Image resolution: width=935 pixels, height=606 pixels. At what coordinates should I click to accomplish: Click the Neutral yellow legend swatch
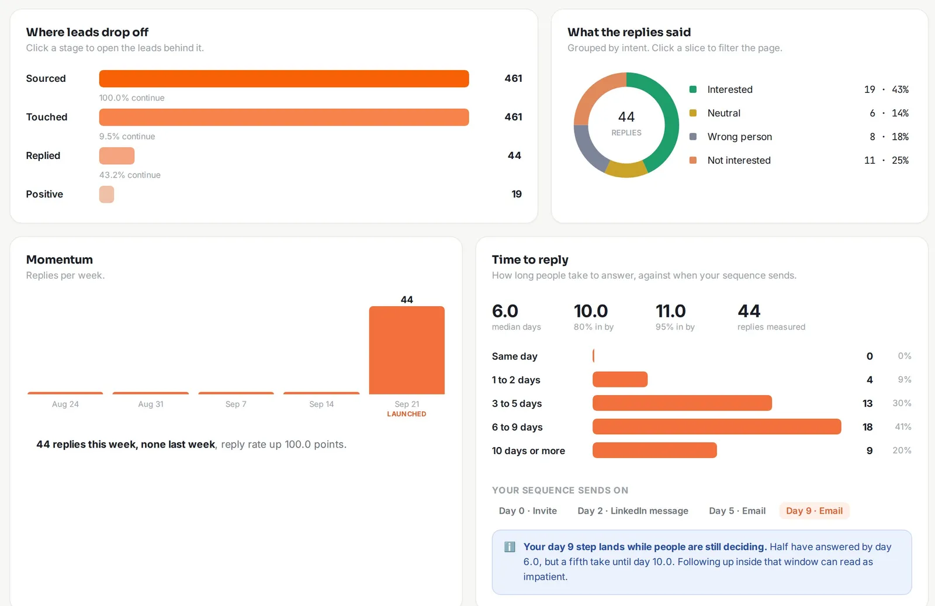pyautogui.click(x=693, y=113)
